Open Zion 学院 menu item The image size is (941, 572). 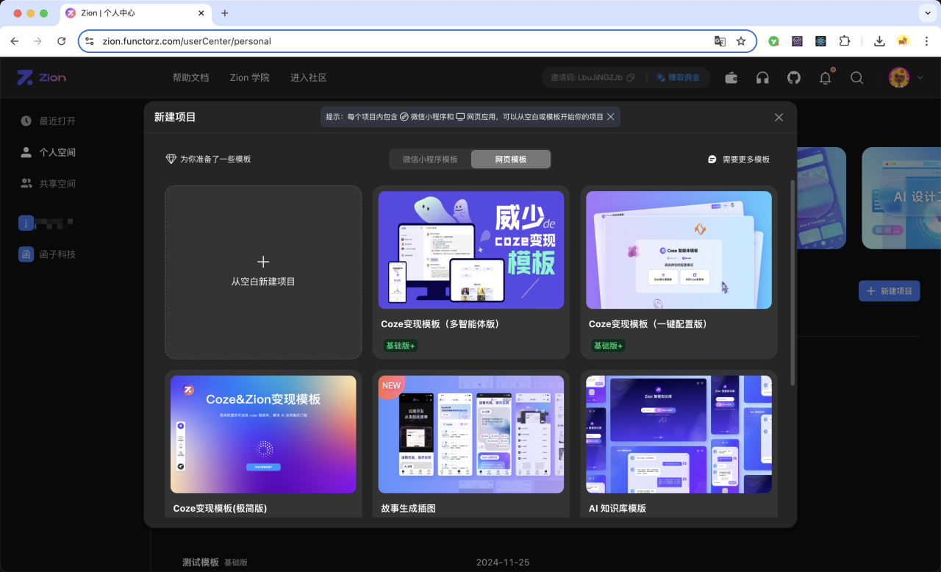point(250,78)
